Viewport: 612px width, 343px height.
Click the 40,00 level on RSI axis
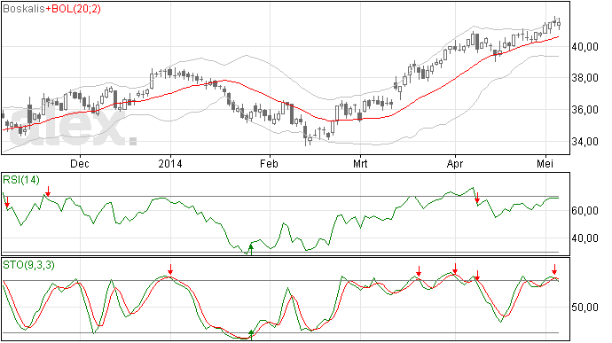[x=585, y=238]
